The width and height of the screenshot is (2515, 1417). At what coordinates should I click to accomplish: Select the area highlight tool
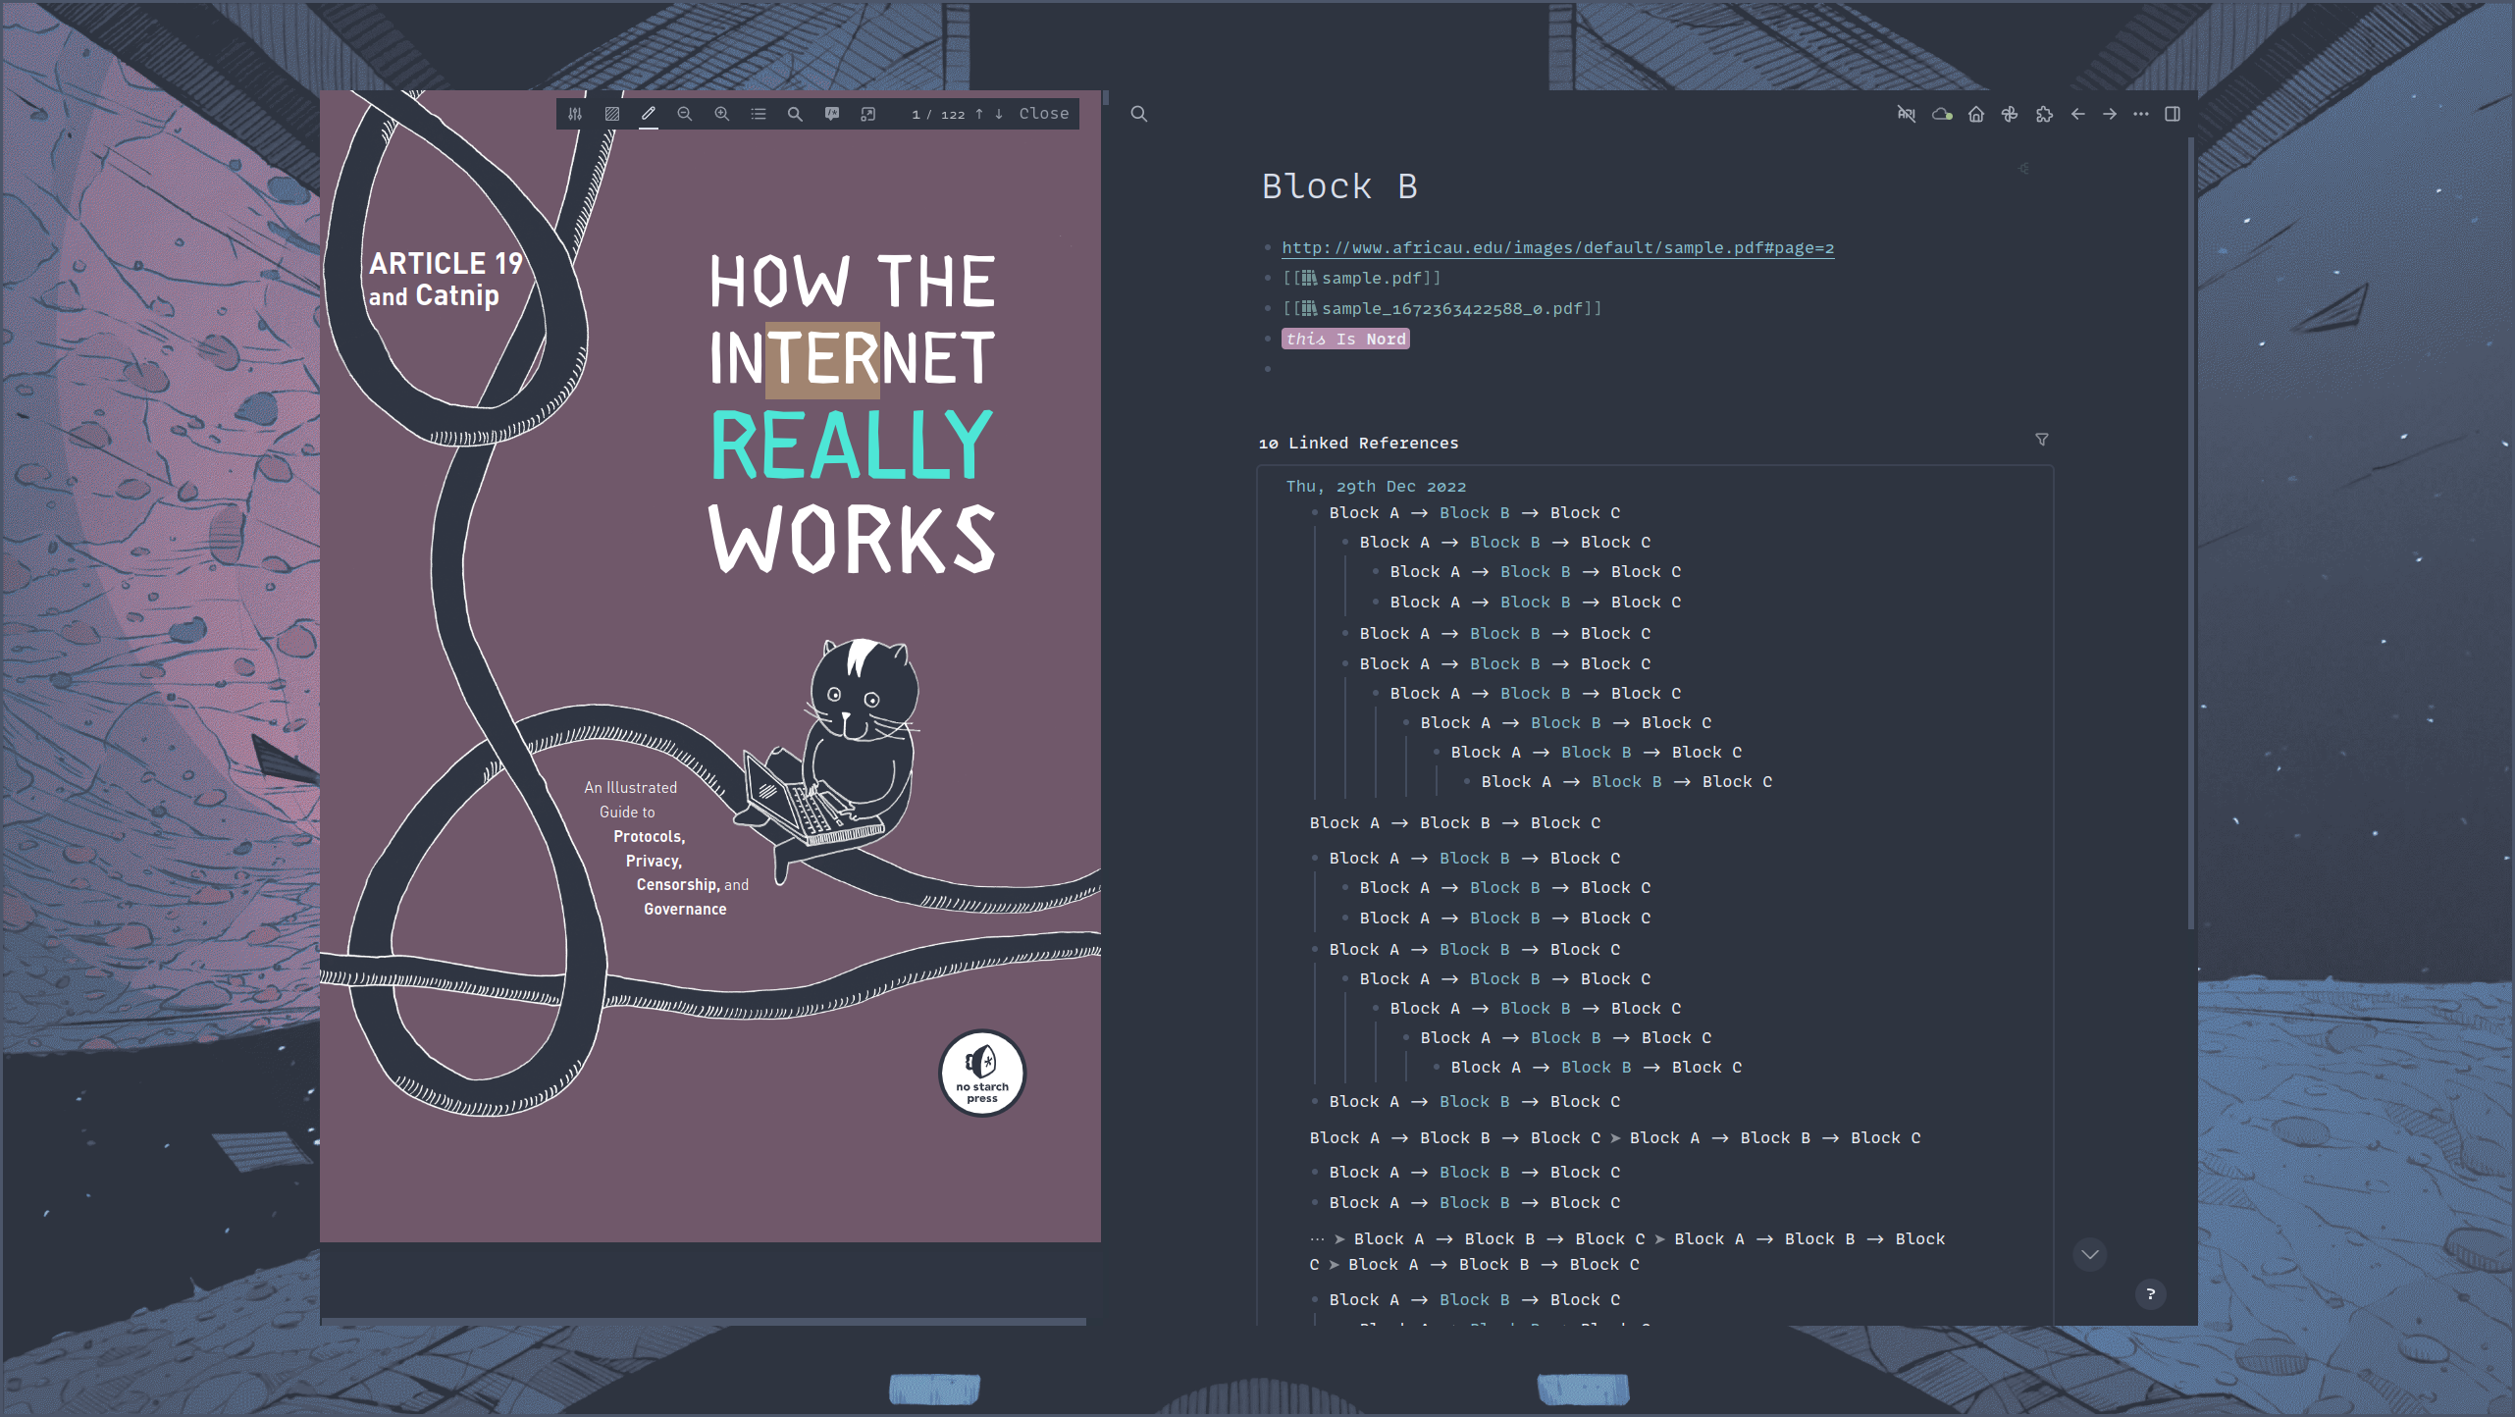[612, 114]
